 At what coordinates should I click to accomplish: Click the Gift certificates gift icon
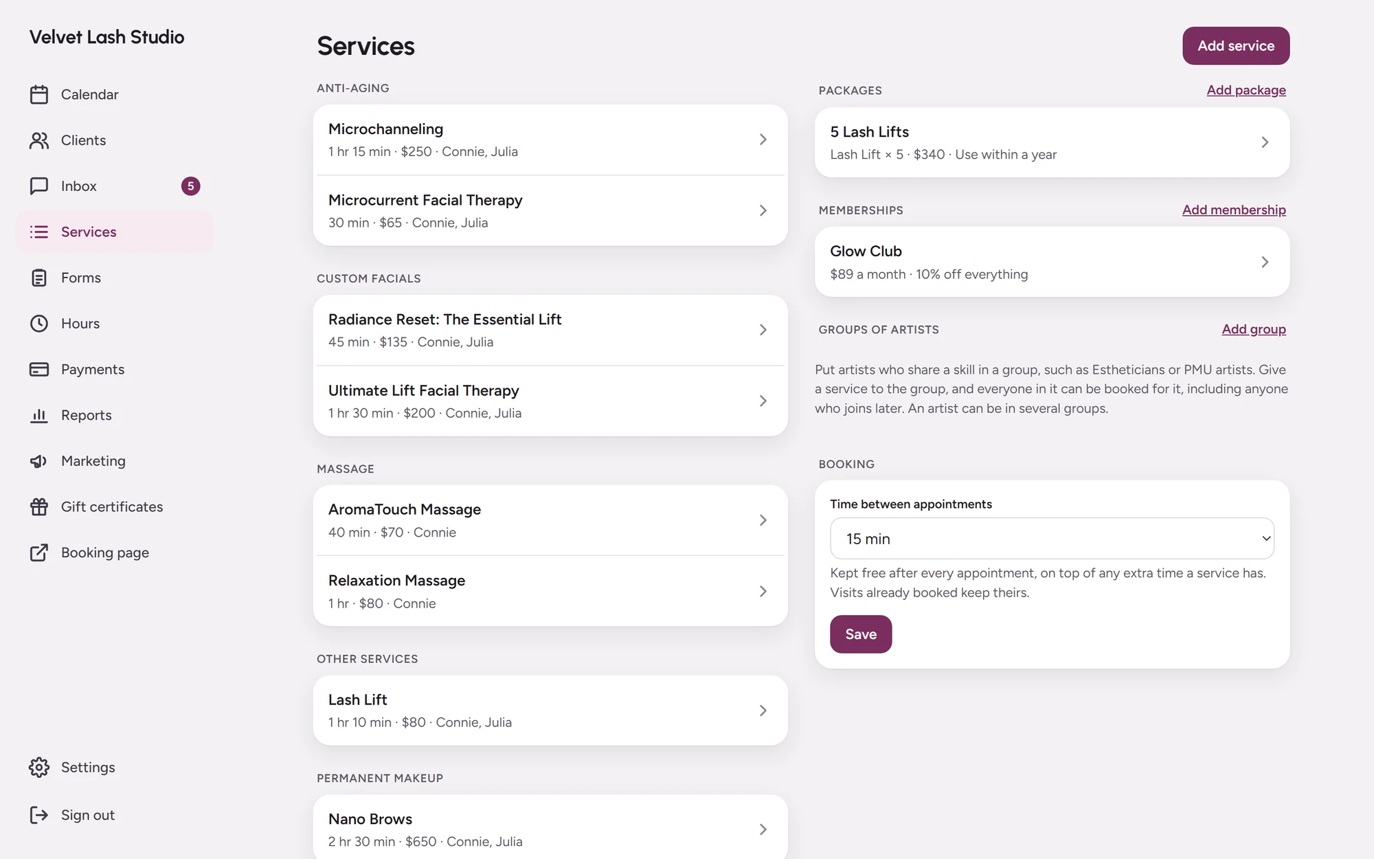coord(39,506)
